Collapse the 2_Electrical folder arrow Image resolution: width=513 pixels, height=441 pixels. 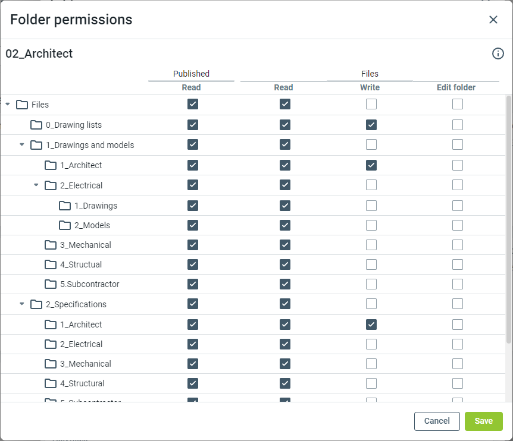click(x=36, y=185)
